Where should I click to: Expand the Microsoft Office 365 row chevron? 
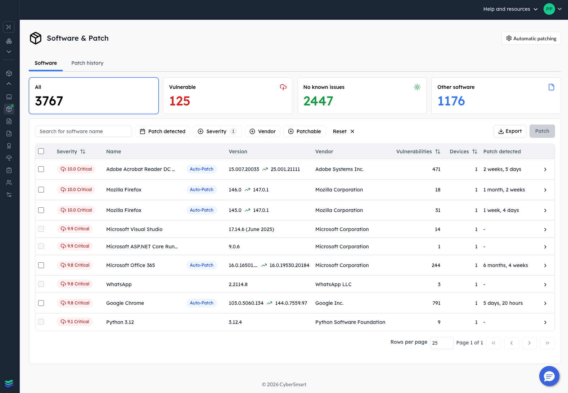(x=545, y=266)
